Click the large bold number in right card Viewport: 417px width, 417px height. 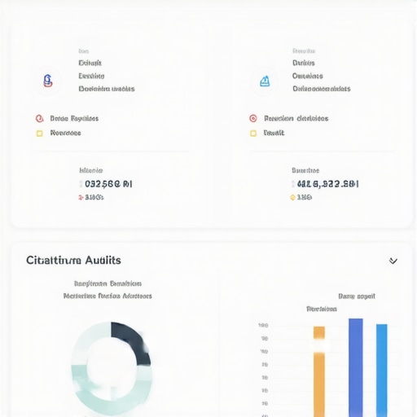point(328,184)
